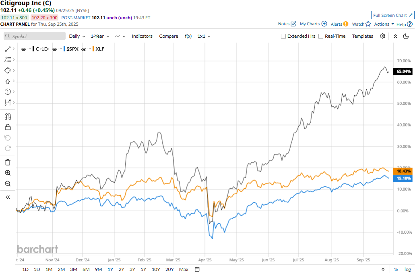Viewport: 415px width, 273px height.
Task: Expand the shapes tool options arrow
Action: click(14, 71)
